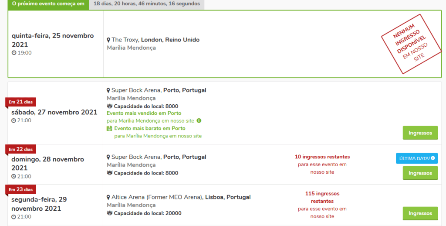Open the quinta-feira, 25 novembro 2021 event
Screen dimensions: 446x226
(53, 40)
